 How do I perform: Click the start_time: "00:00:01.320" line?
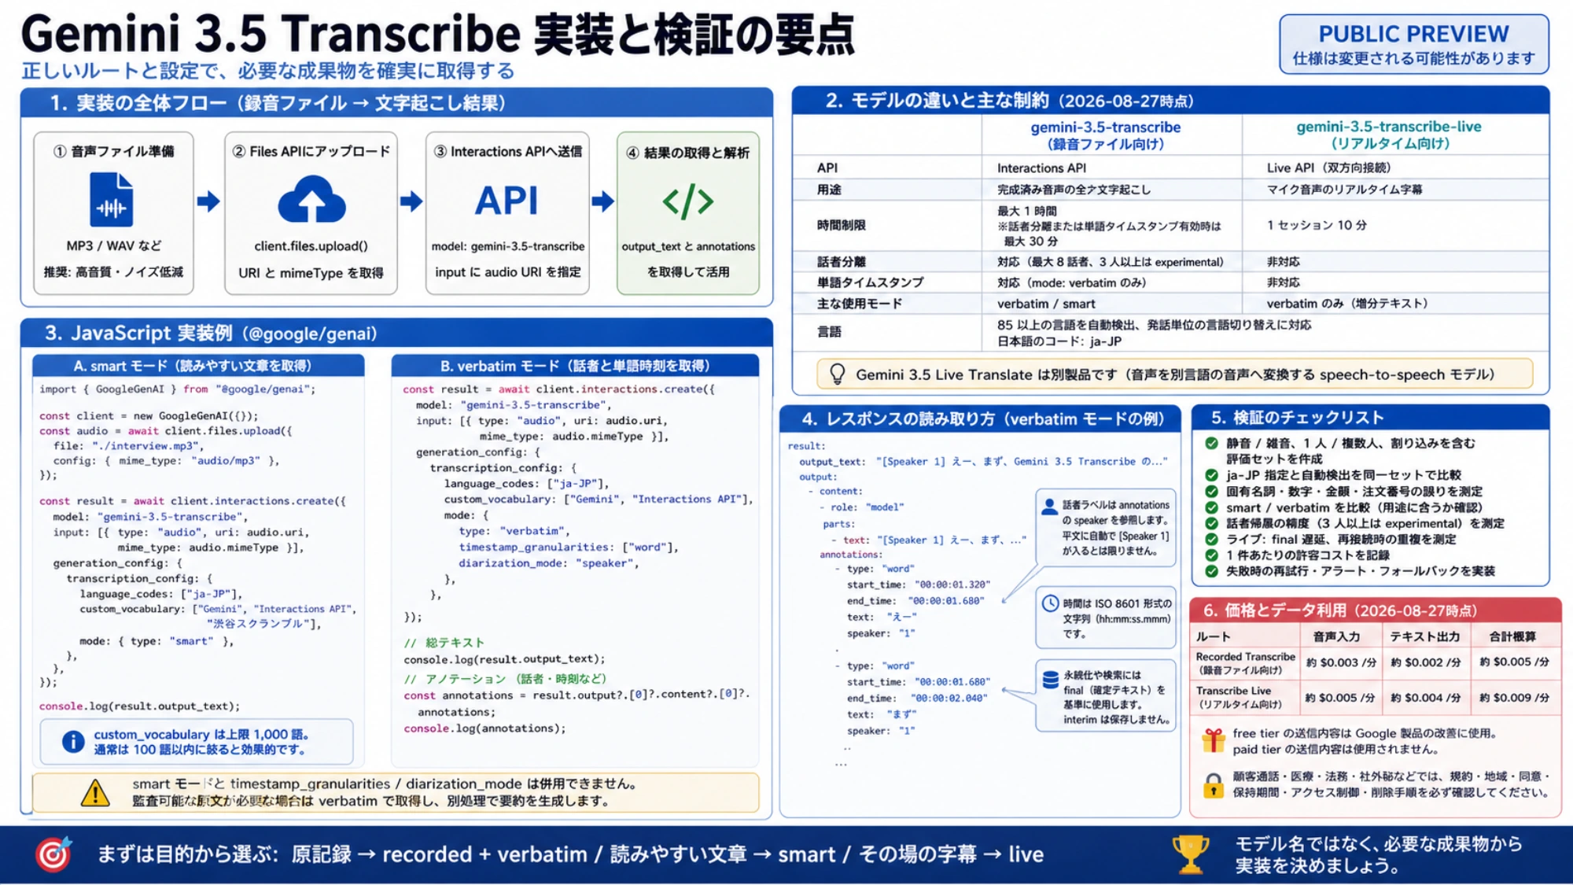918,584
